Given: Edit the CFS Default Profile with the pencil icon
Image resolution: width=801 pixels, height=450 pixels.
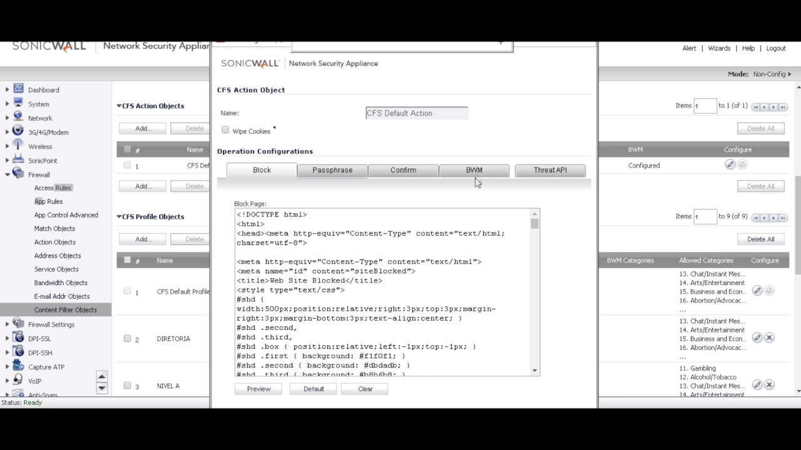Looking at the screenshot, I should (757, 291).
